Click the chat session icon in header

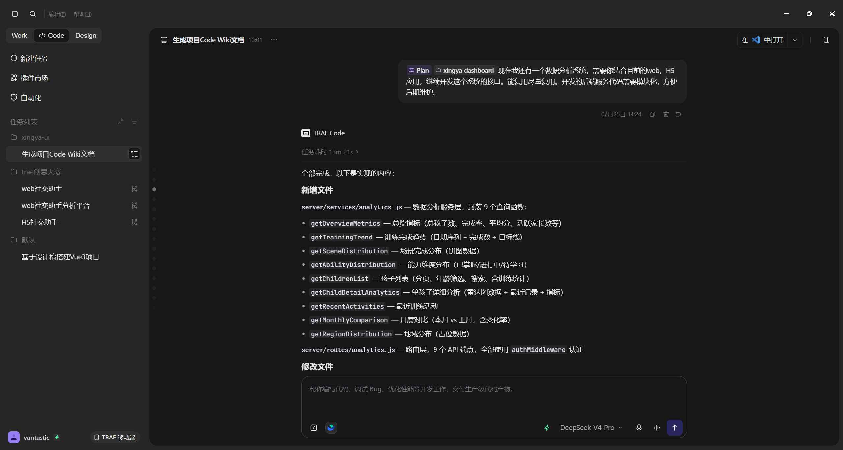click(x=164, y=40)
